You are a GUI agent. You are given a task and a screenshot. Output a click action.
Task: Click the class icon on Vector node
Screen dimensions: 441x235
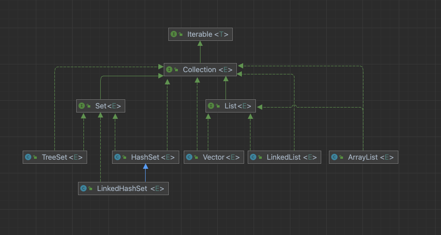click(189, 157)
